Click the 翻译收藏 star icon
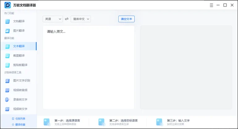 [x=13, y=124]
